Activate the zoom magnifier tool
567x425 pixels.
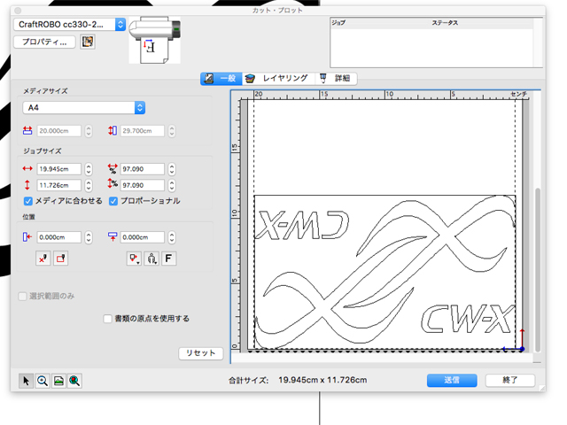point(43,380)
